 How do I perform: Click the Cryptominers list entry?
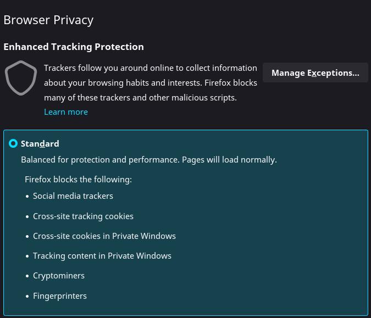click(59, 275)
